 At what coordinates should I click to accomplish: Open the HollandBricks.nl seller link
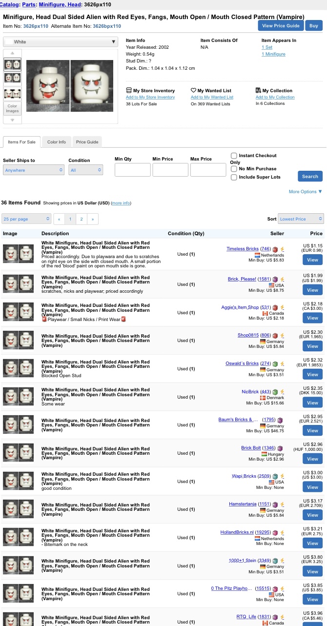coord(237,533)
